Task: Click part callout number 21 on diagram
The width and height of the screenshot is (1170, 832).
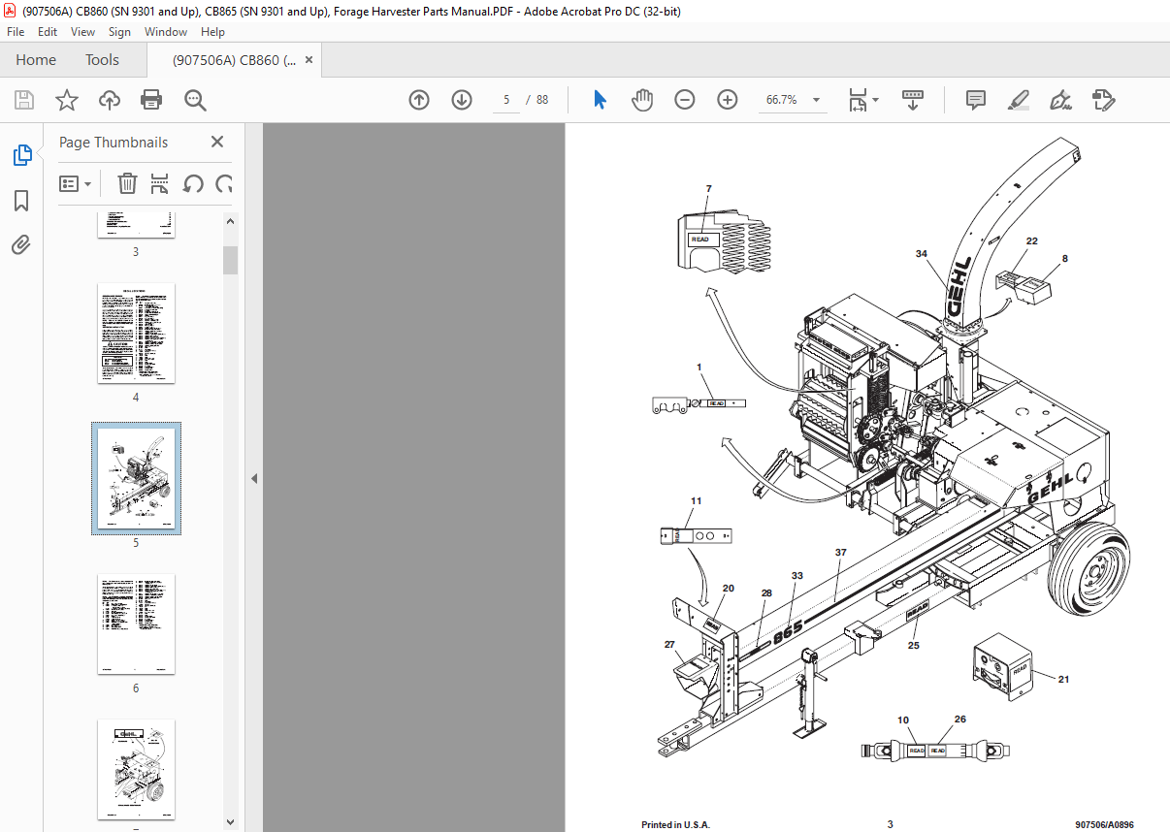Action: 1063,680
